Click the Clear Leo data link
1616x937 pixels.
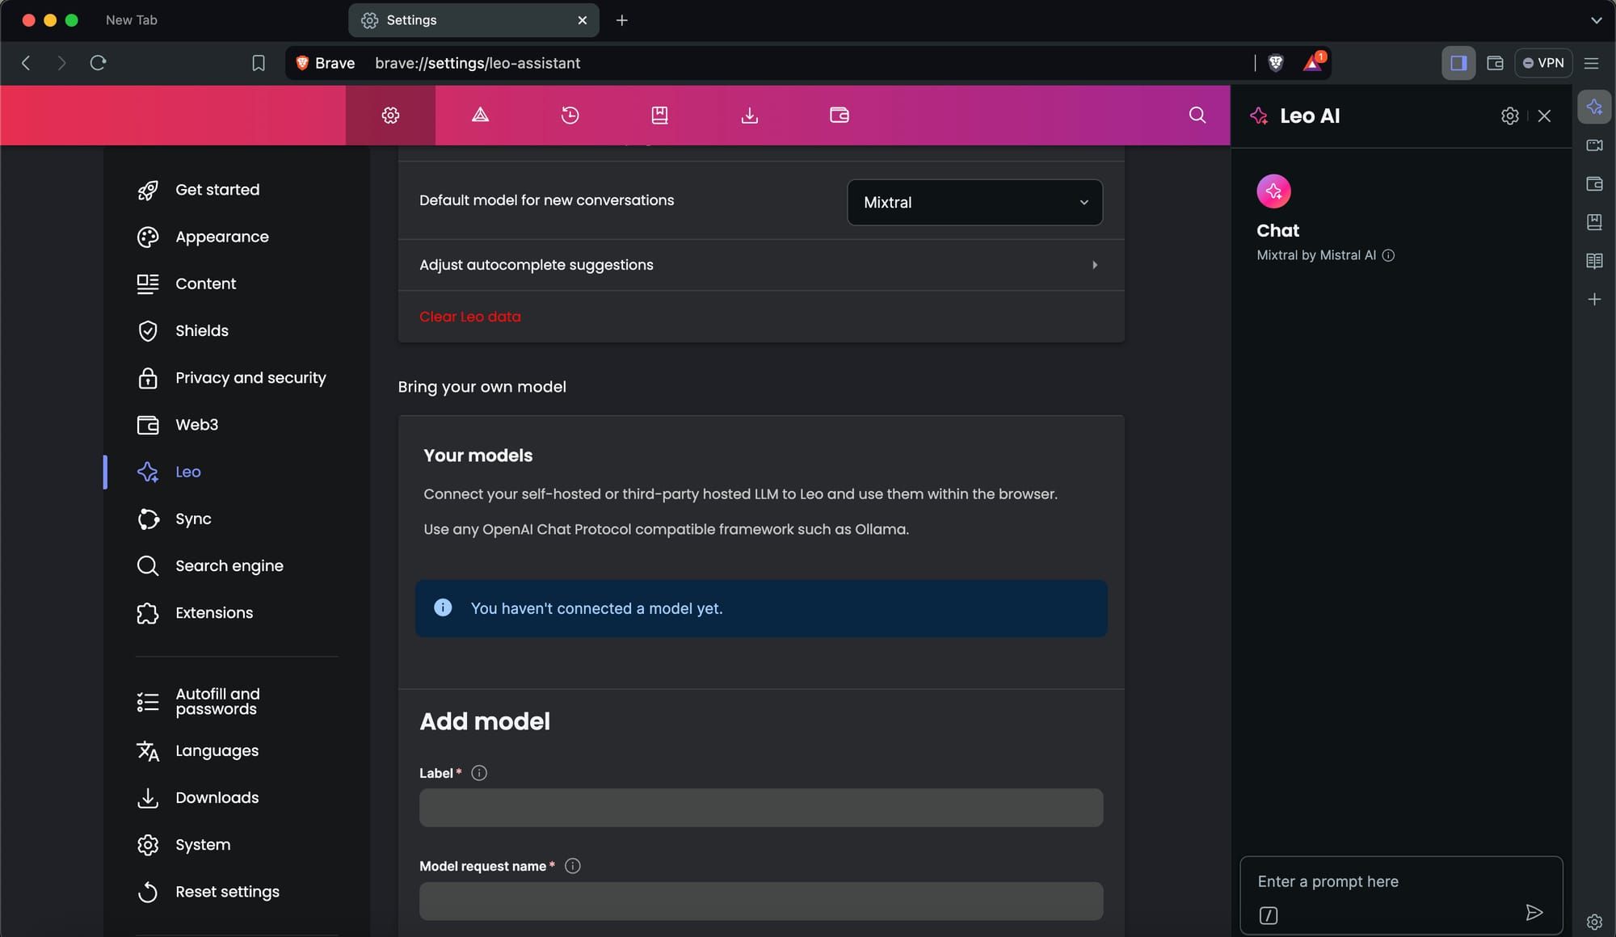click(x=469, y=317)
